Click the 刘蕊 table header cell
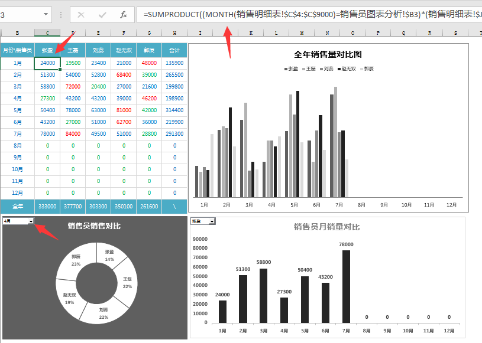Viewport: 482px width, 343px height. tap(98, 50)
